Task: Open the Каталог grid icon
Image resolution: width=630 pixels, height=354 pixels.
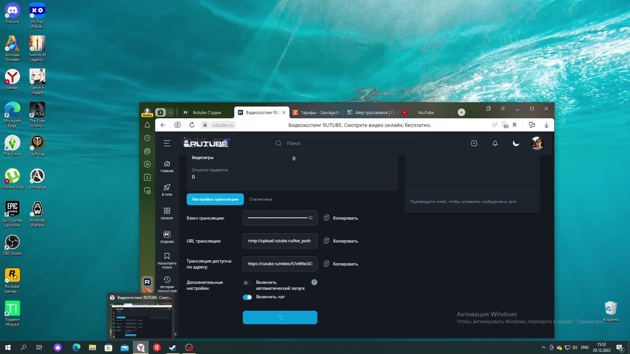Action: point(167,213)
